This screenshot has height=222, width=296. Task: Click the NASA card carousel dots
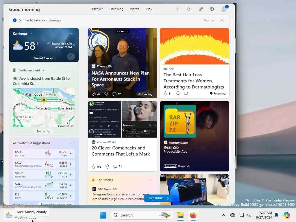(122, 32)
